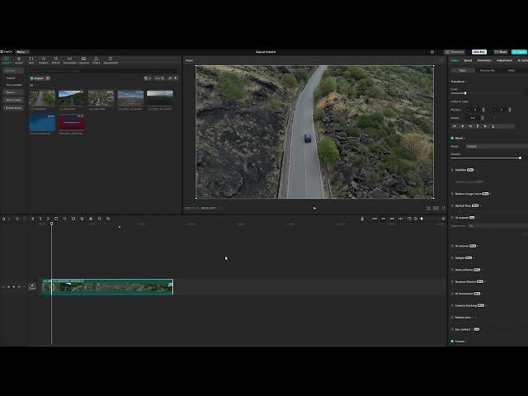
Task: Open Your presets in sidebar
Action: [14, 85]
